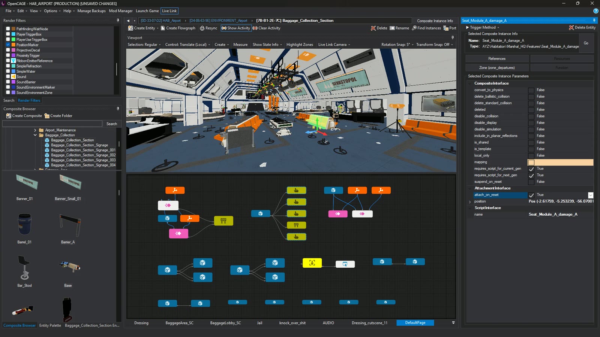Toggle the convert_to_physics checkbox
The width and height of the screenshot is (600, 337).
pos(531,90)
